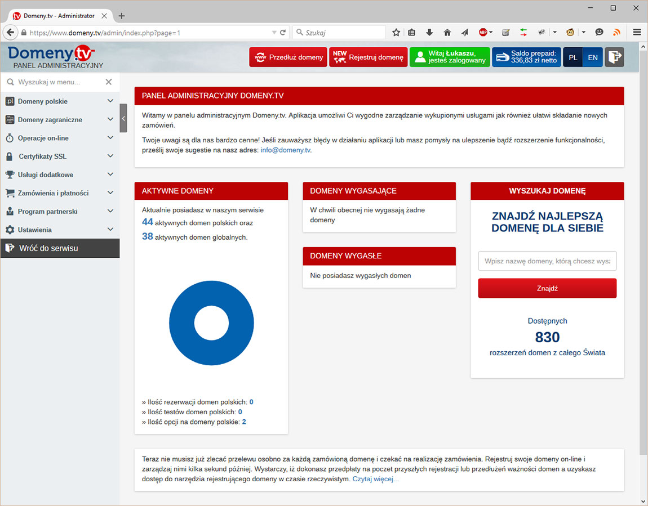Image resolution: width=648 pixels, height=506 pixels.
Task: Click the domain name search field
Action: (x=547, y=261)
